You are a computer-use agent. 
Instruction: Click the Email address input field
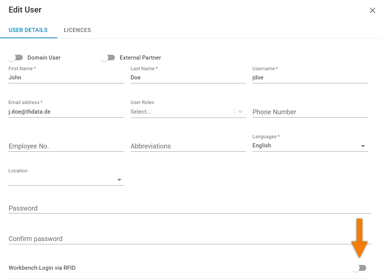66,112
